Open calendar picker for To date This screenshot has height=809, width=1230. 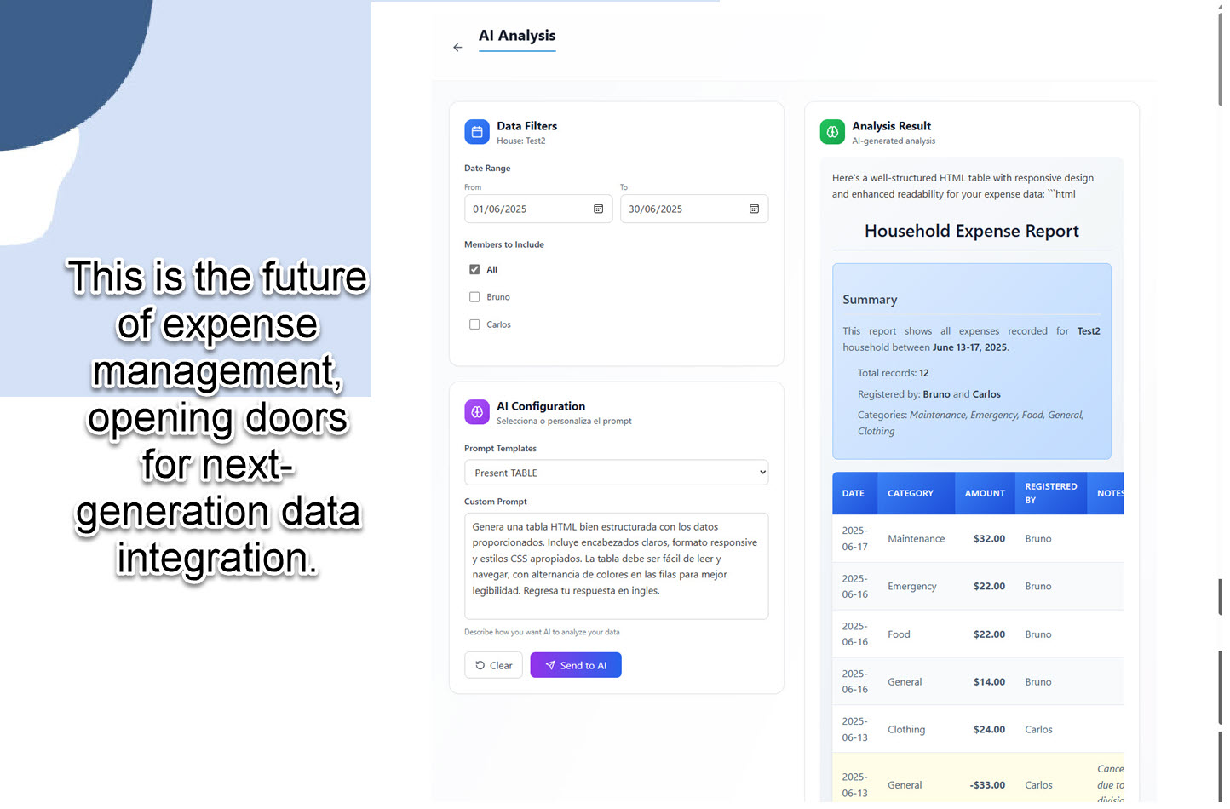[x=754, y=209]
